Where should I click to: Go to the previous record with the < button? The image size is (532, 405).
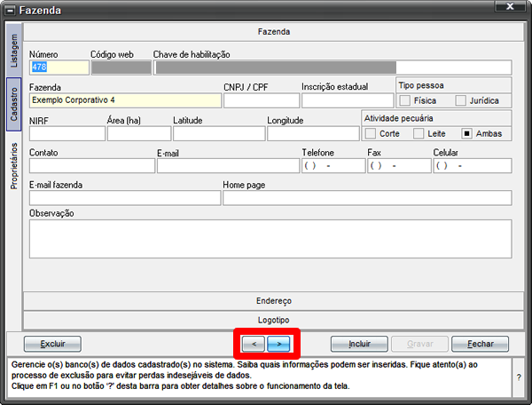coord(254,344)
